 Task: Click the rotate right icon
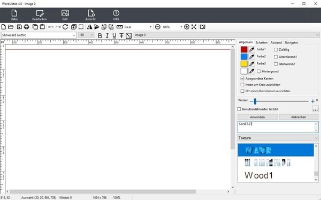[x=111, y=27]
